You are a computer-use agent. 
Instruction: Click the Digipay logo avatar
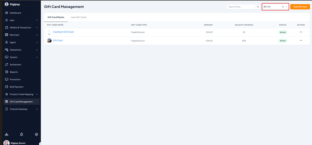7,4
